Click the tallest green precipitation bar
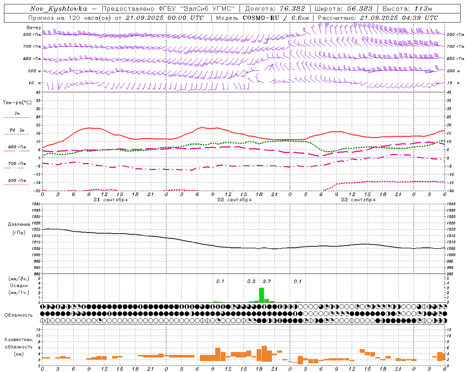The height and width of the screenshot is (372, 466). tap(261, 295)
